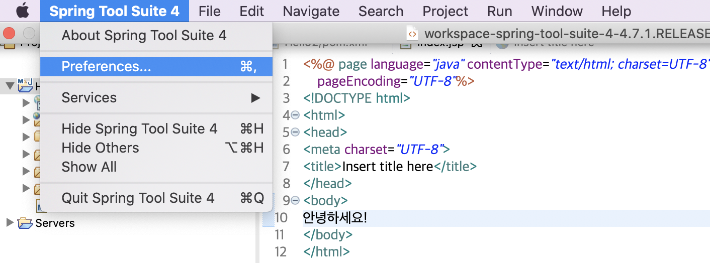The height and width of the screenshot is (263, 710).
Task: Select the Servers folder icon
Action: click(x=25, y=223)
